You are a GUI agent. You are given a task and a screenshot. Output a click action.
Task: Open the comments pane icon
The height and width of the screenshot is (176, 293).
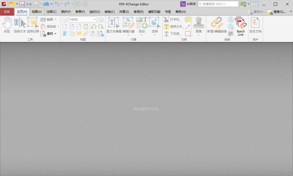coord(79,34)
